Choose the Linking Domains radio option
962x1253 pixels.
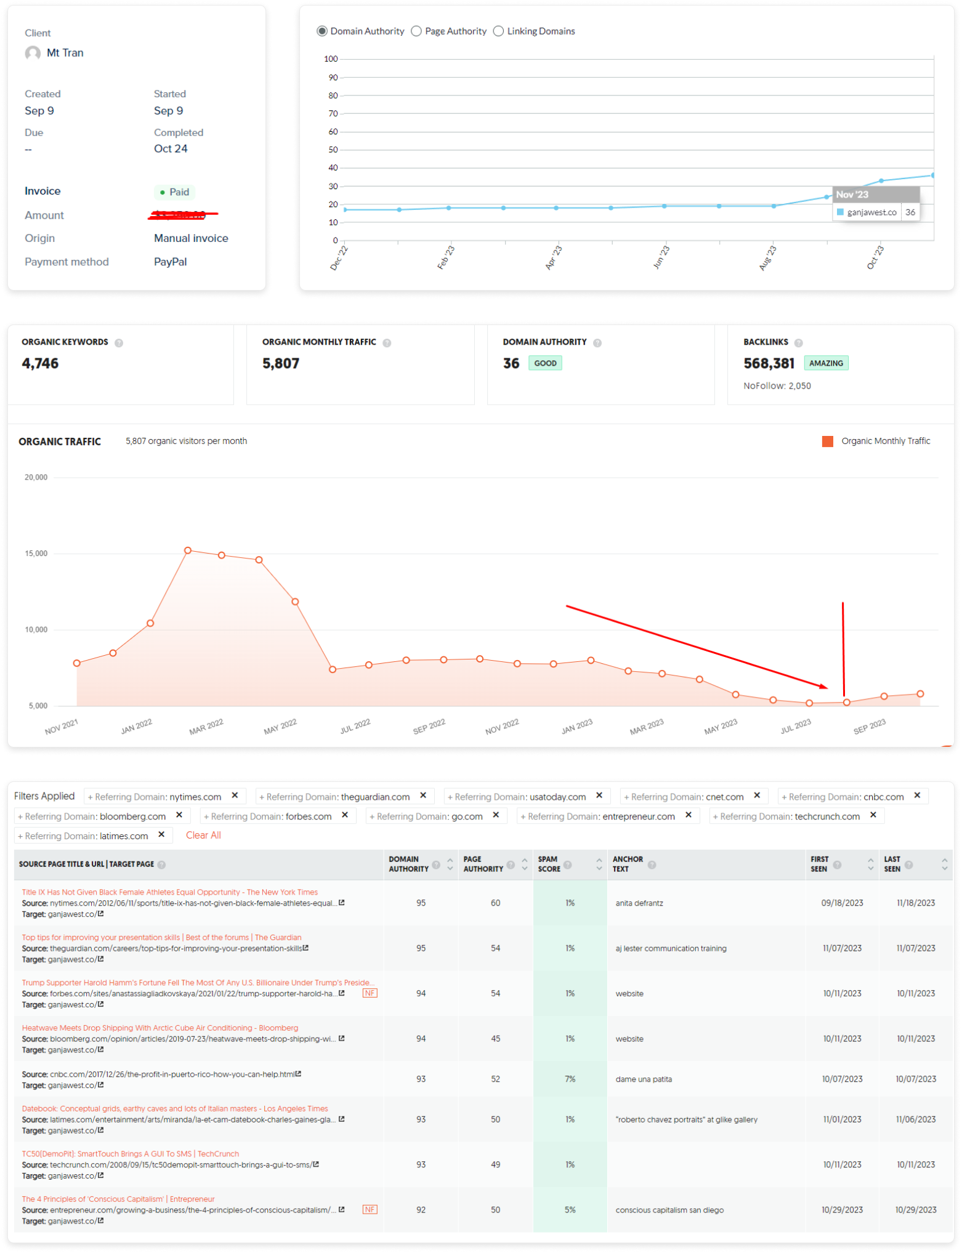pyautogui.click(x=498, y=31)
